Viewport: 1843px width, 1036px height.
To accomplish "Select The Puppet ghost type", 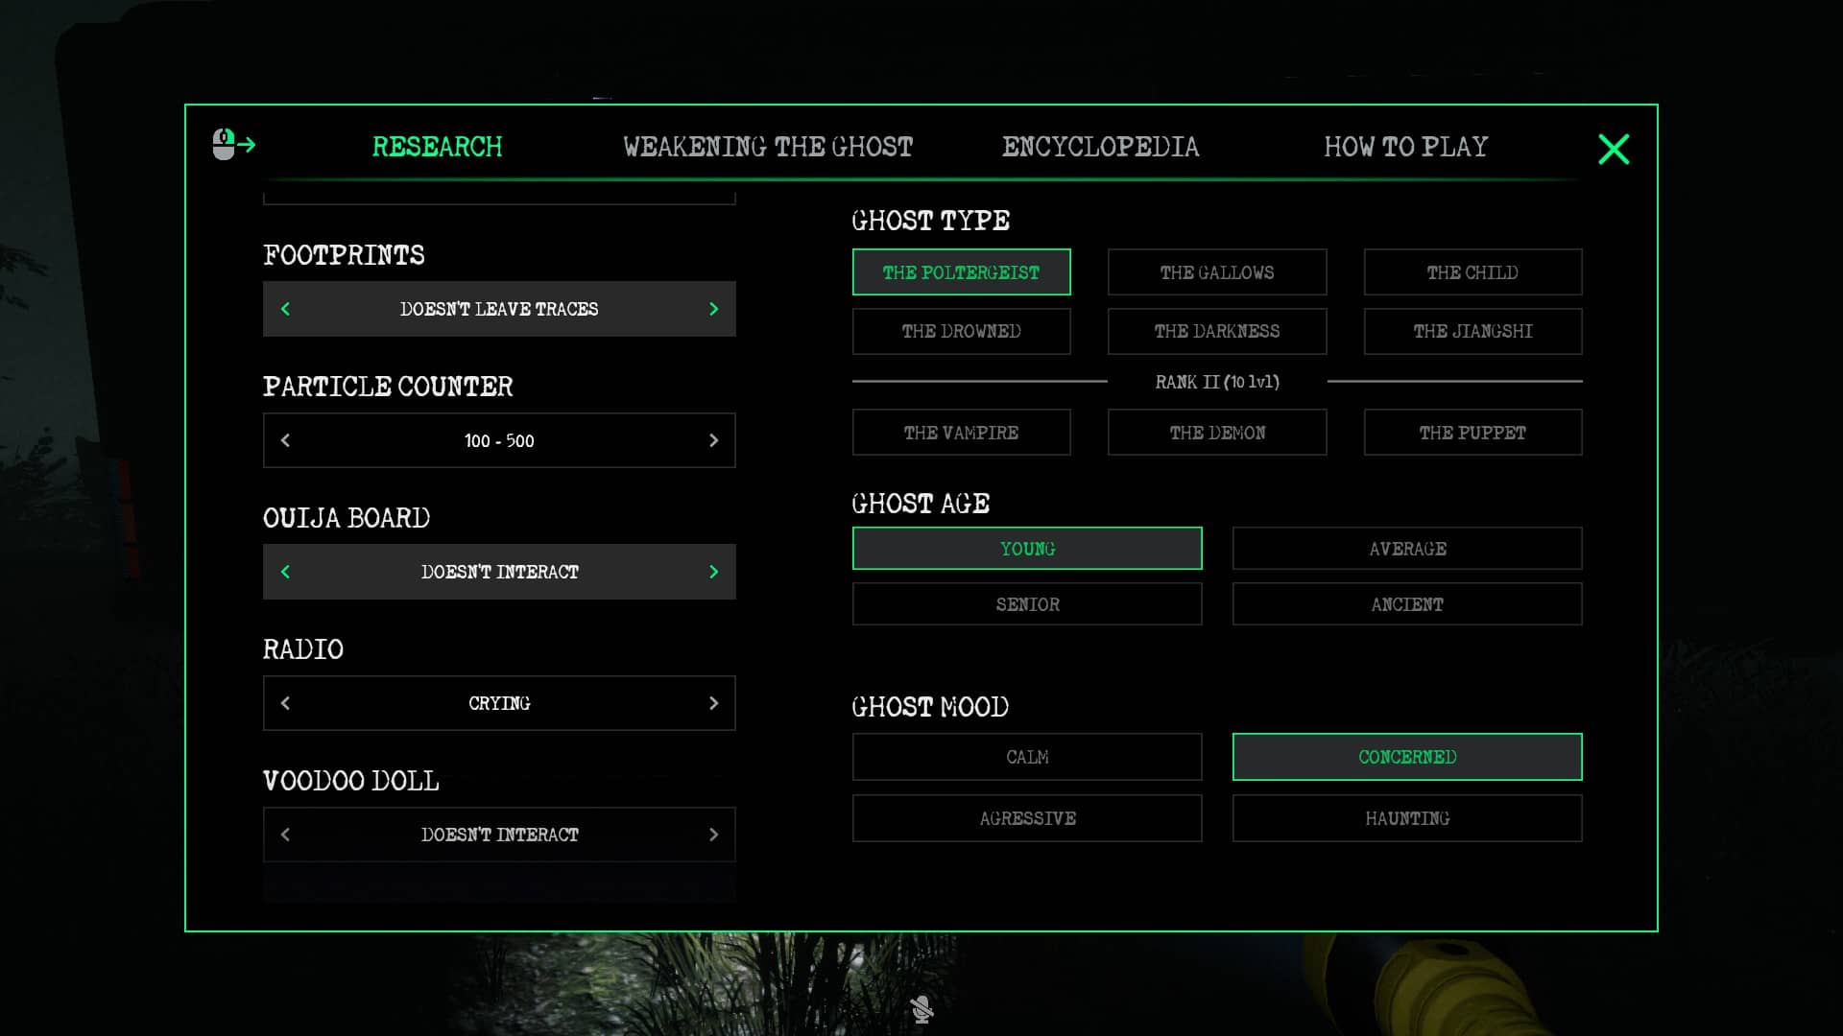I will pyautogui.click(x=1472, y=433).
